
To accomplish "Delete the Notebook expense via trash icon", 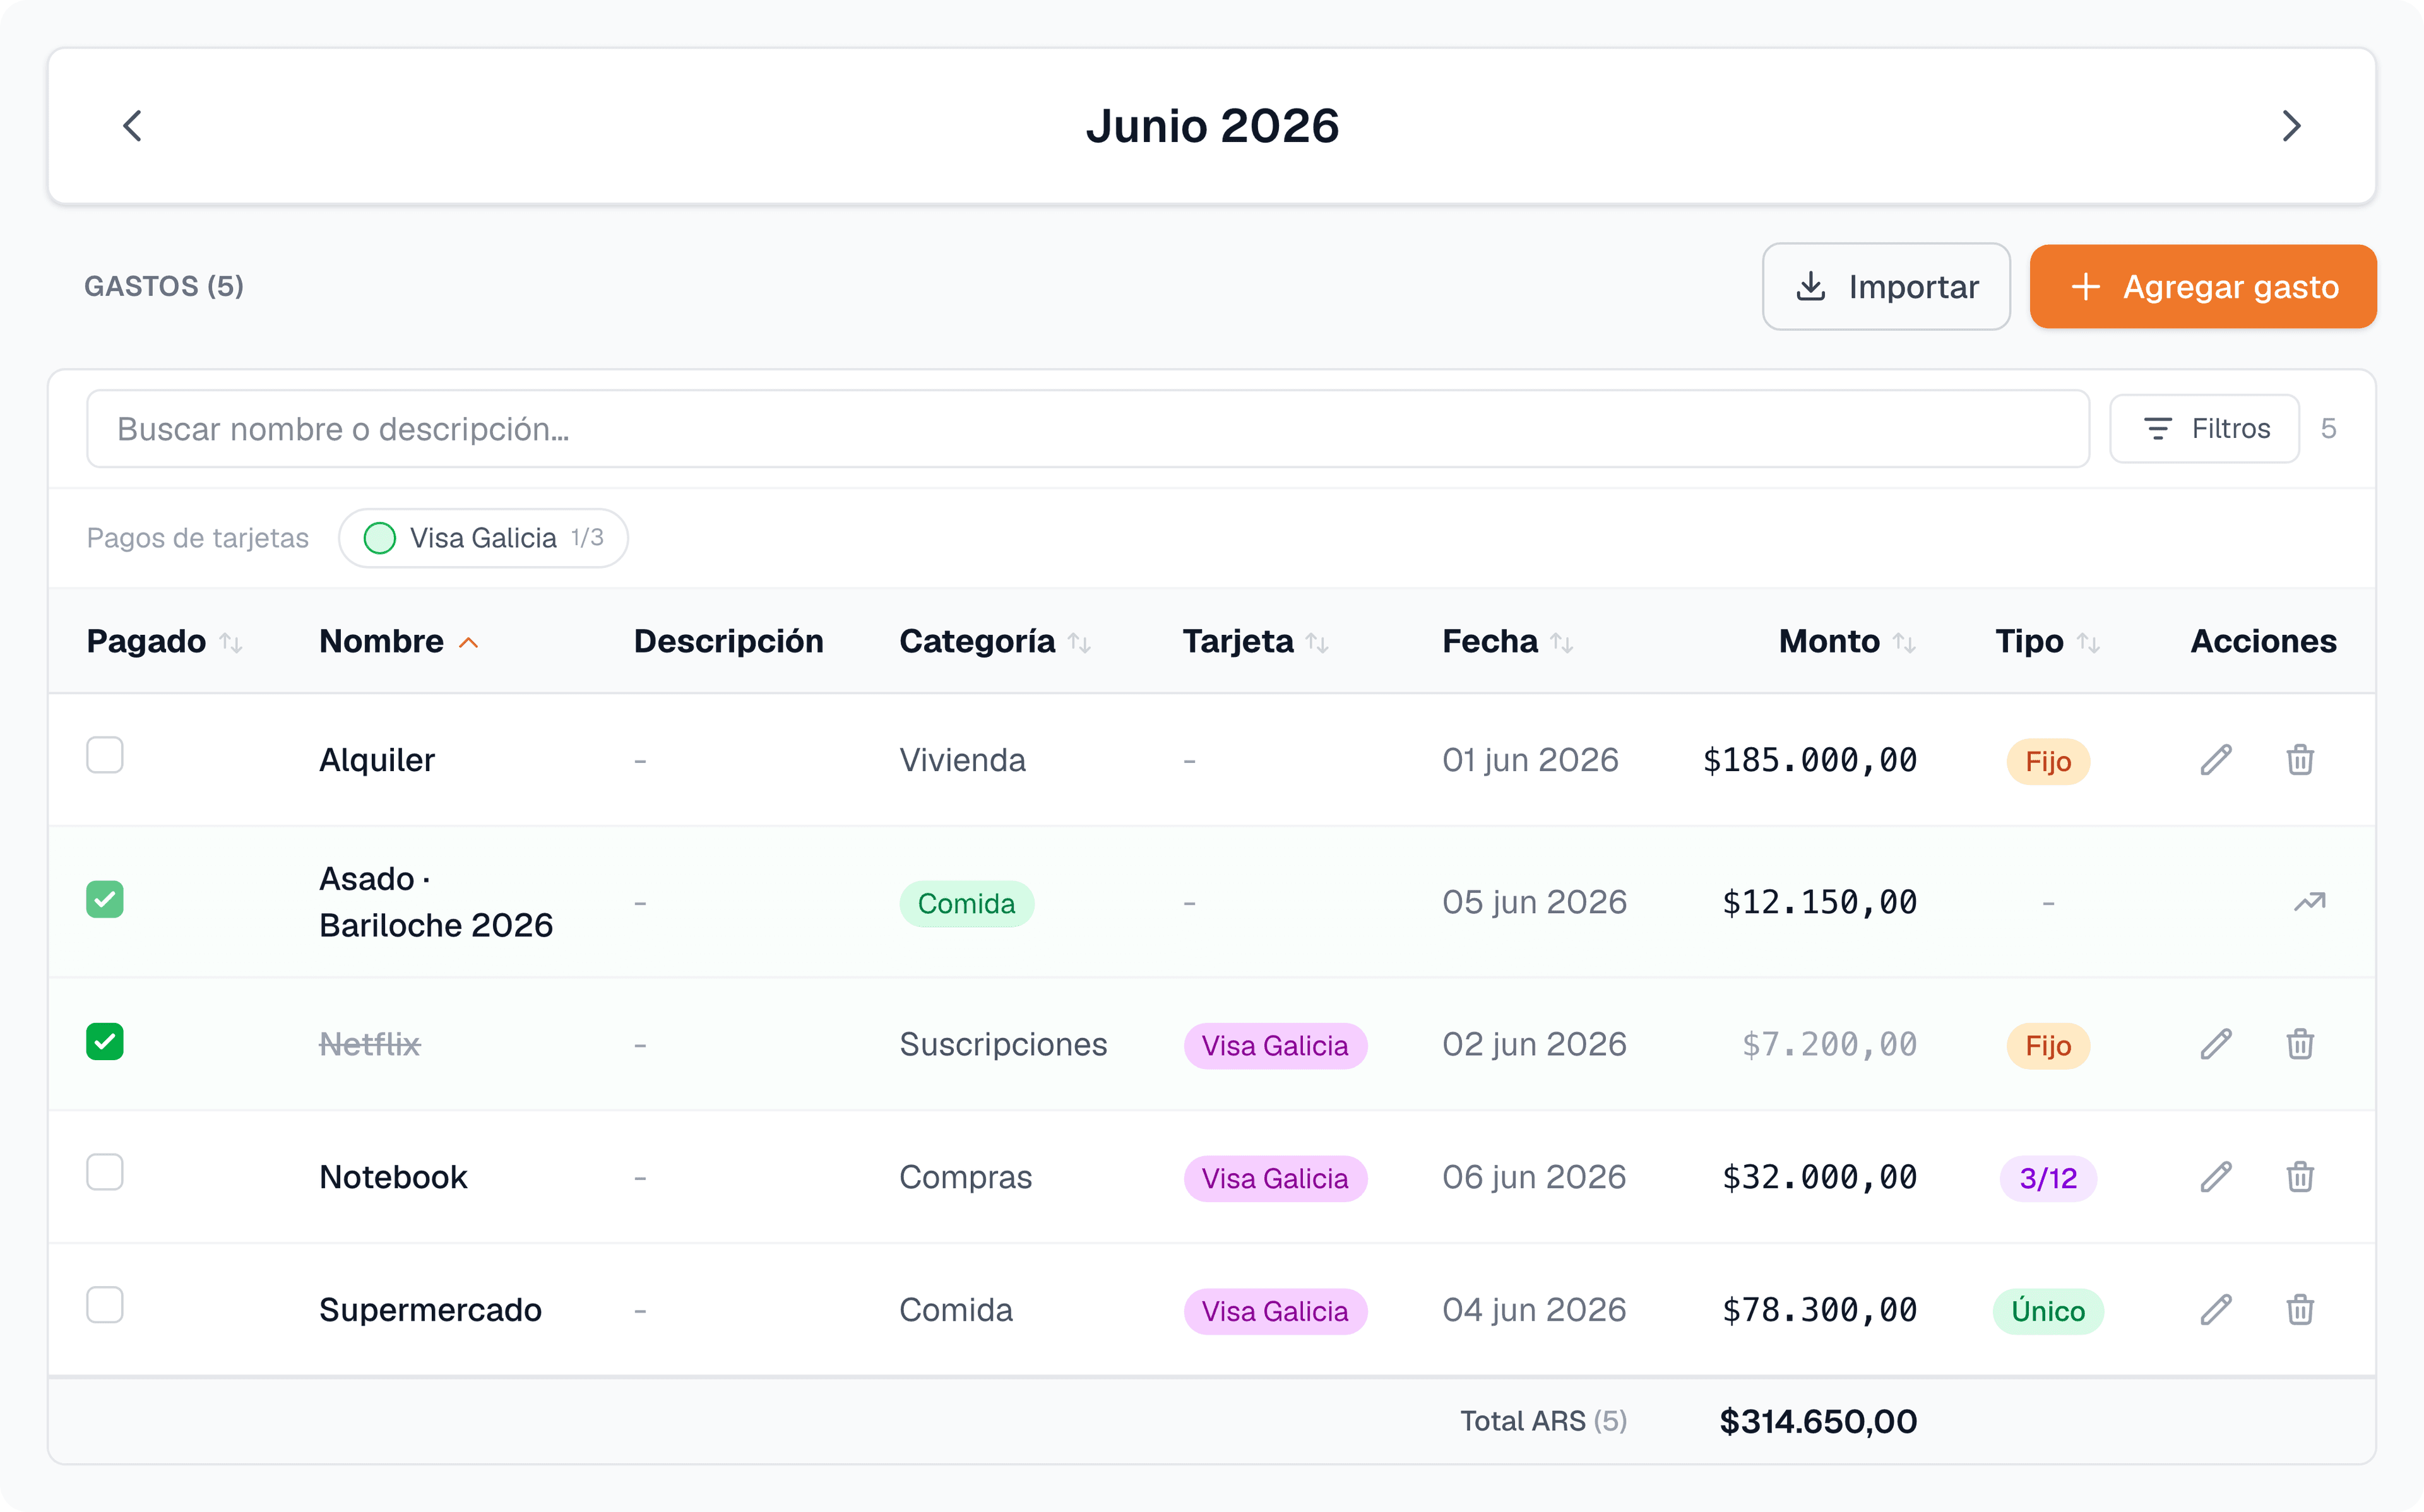I will click(2299, 1177).
